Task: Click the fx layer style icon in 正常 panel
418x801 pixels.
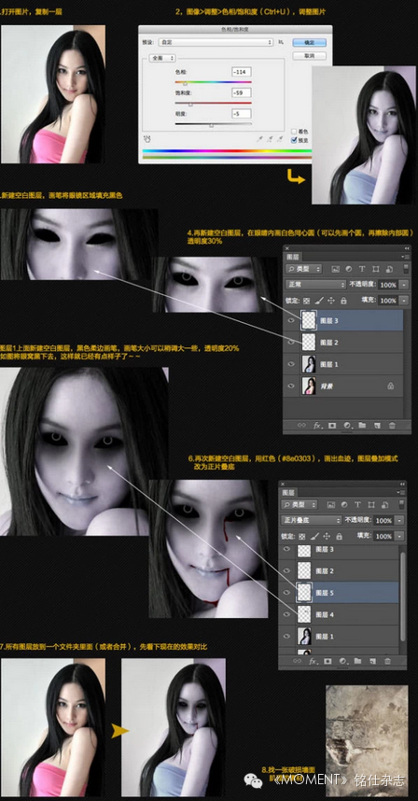Action: (317, 425)
